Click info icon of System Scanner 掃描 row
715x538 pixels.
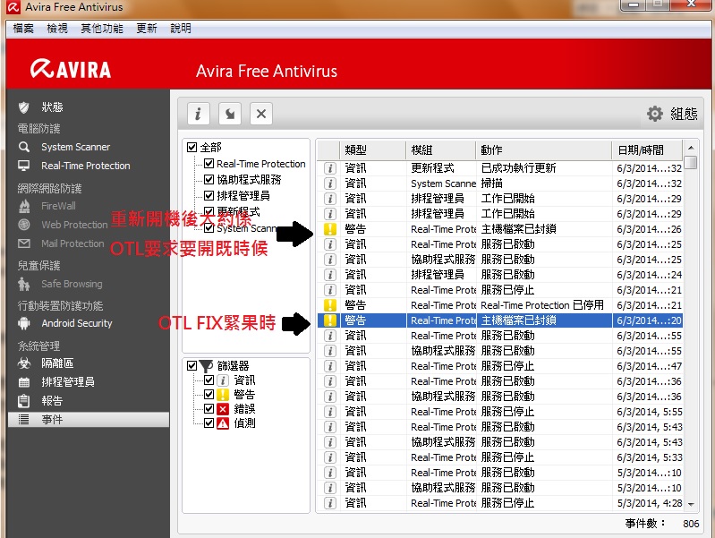[x=329, y=184]
